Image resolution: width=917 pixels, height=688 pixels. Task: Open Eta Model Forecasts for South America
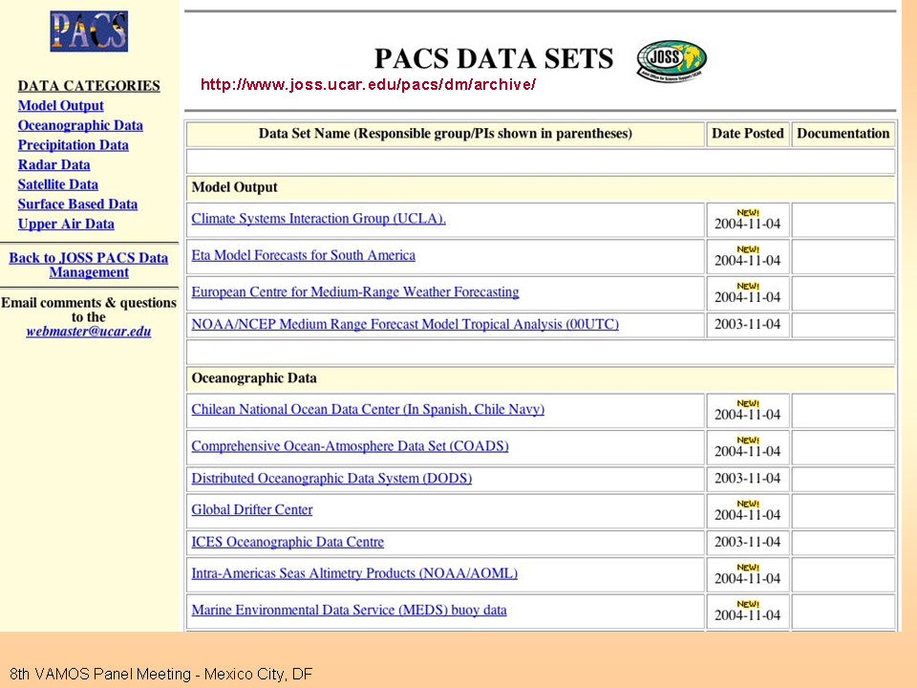tap(304, 256)
